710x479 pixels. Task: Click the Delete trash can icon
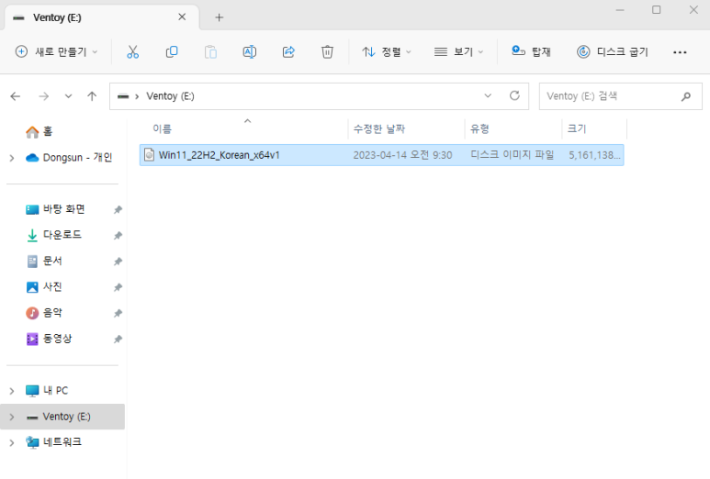click(x=327, y=52)
